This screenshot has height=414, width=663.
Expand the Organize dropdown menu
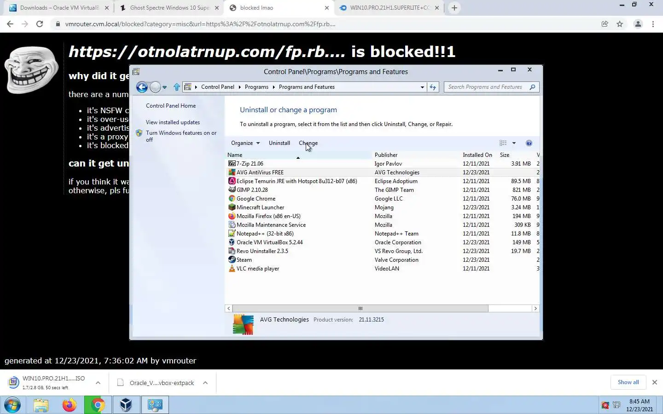coord(245,143)
